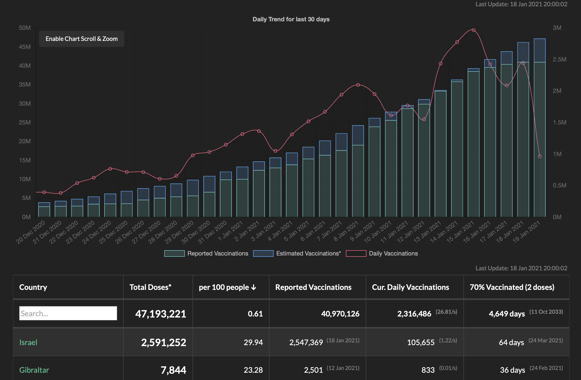
Task: Sort table by Total Doses column
Action: coord(150,287)
